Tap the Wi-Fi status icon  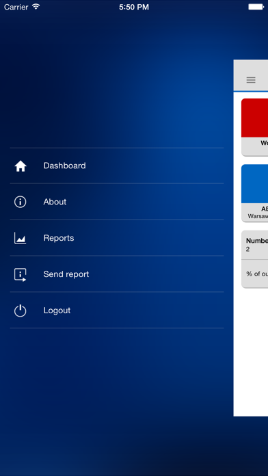click(x=36, y=7)
